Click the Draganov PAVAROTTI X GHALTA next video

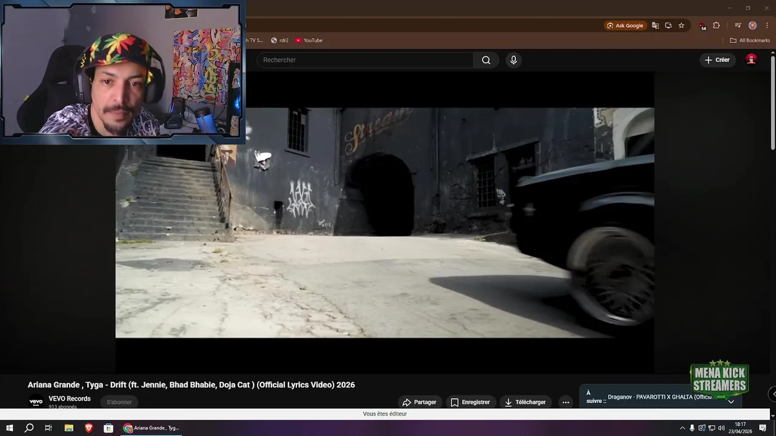point(660,397)
